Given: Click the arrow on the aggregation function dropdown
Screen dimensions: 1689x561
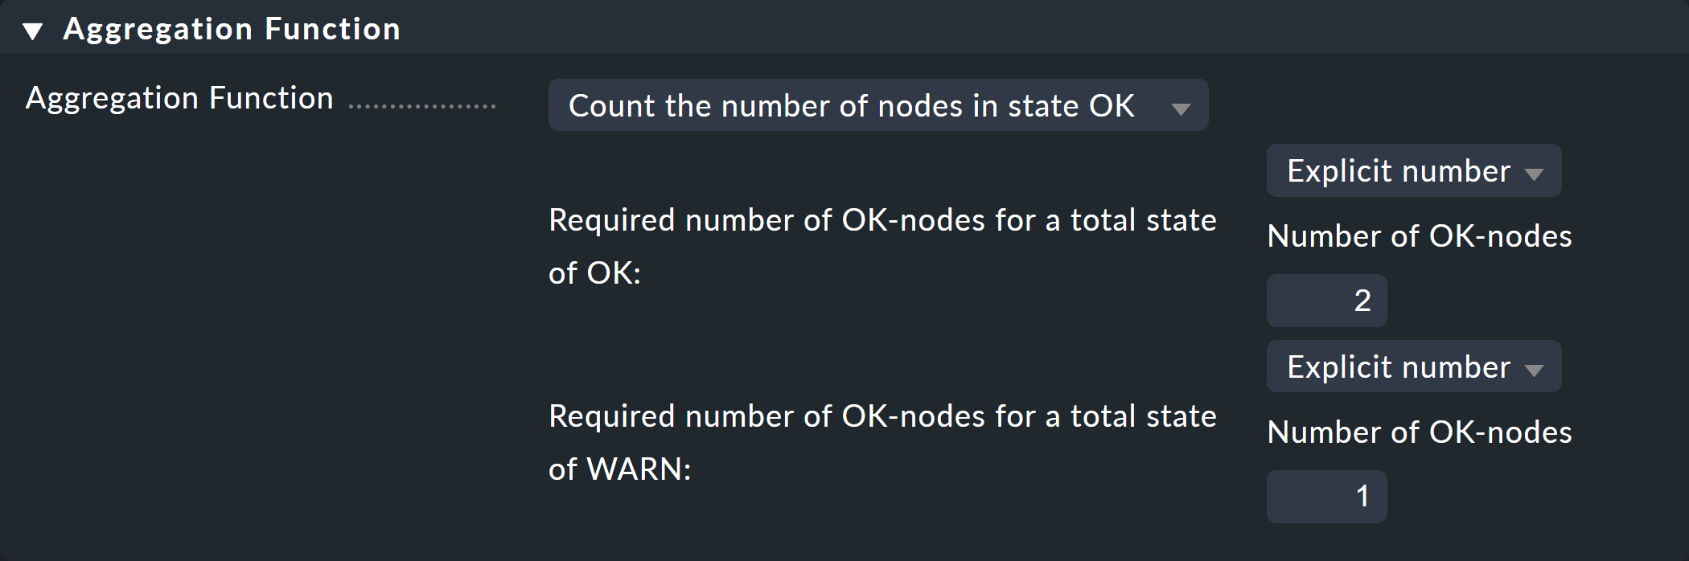Looking at the screenshot, I should (x=1181, y=109).
